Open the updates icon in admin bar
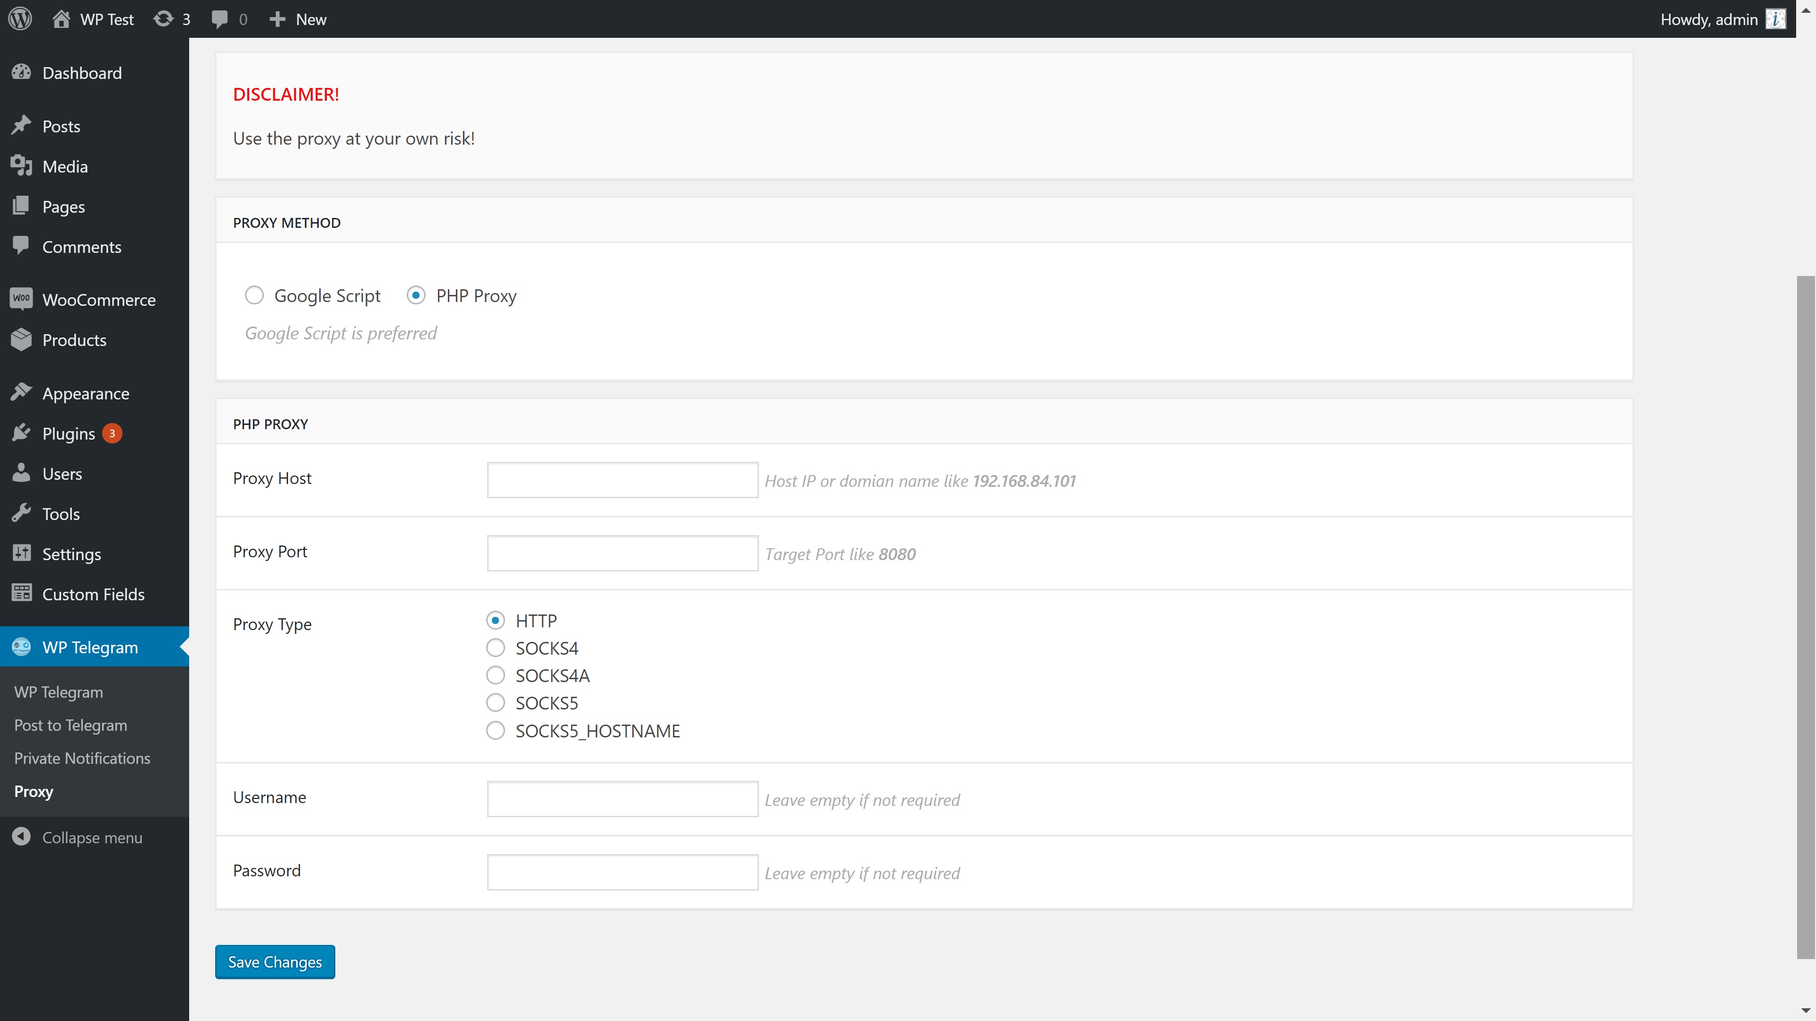Viewport: 1816px width, 1021px height. [164, 19]
